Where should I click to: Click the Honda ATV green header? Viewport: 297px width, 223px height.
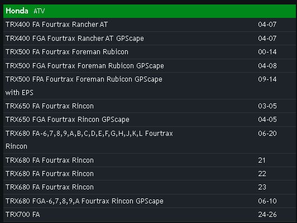coord(150,11)
